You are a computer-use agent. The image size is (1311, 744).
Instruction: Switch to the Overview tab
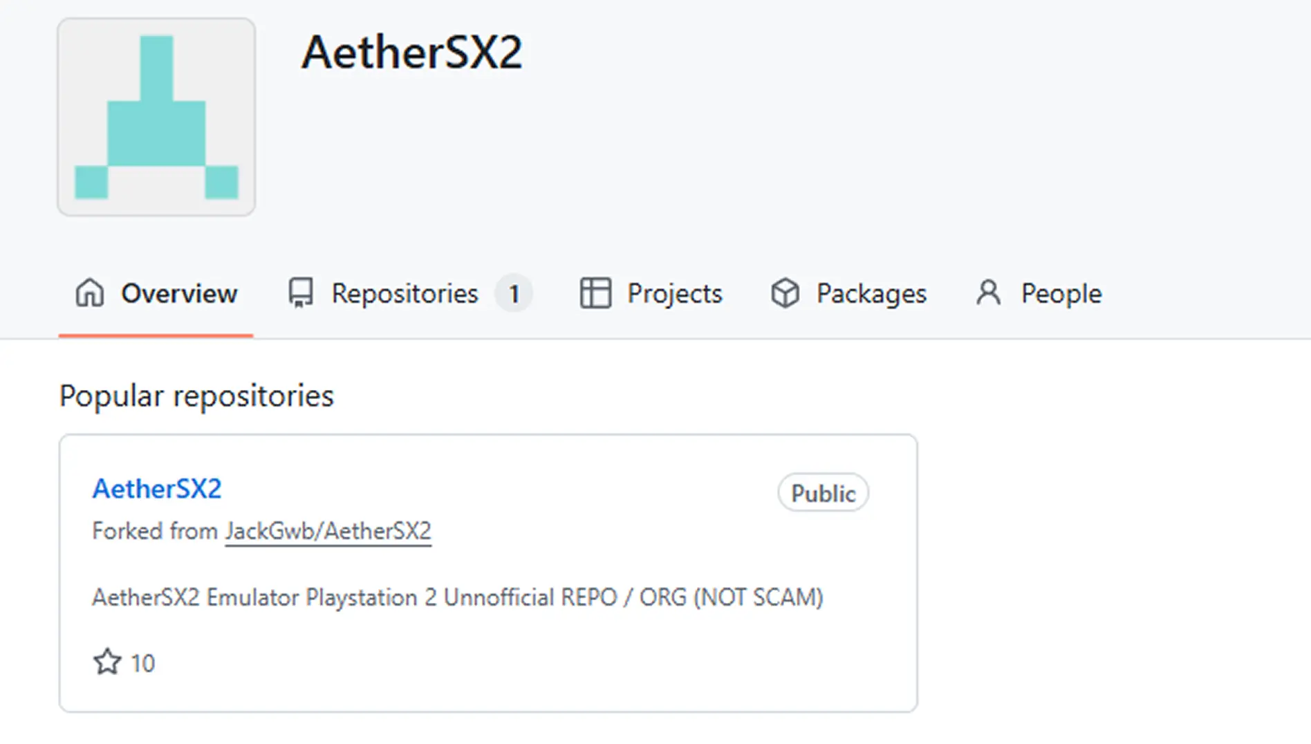point(179,294)
